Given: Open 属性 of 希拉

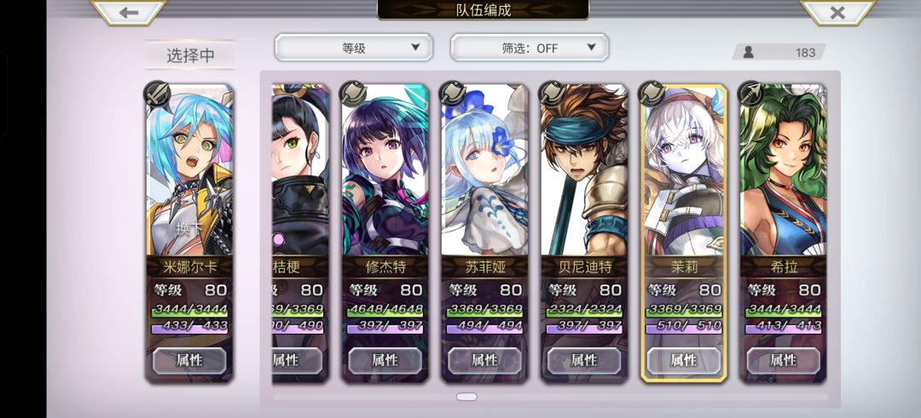Looking at the screenshot, I should 784,361.
